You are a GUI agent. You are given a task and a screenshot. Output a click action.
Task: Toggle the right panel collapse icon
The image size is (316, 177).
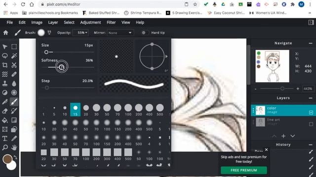point(311,23)
